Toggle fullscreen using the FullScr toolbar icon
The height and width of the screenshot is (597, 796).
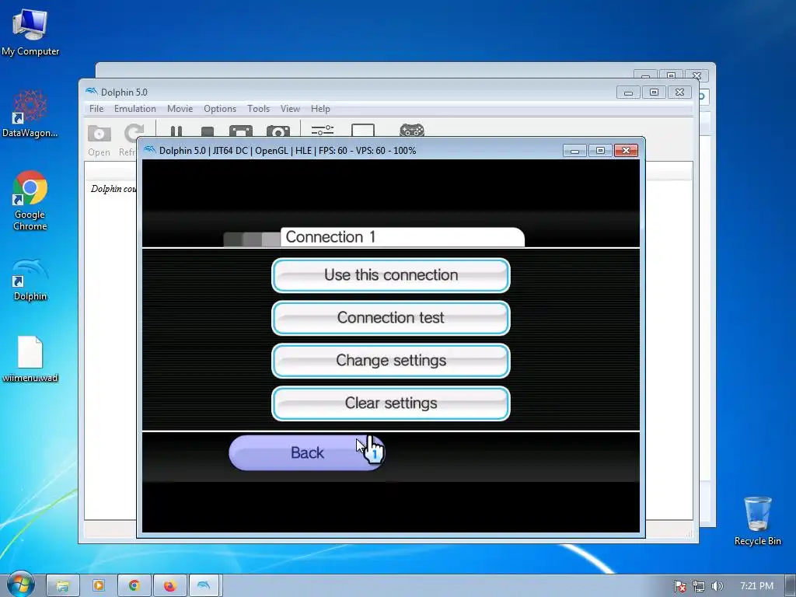pos(241,131)
